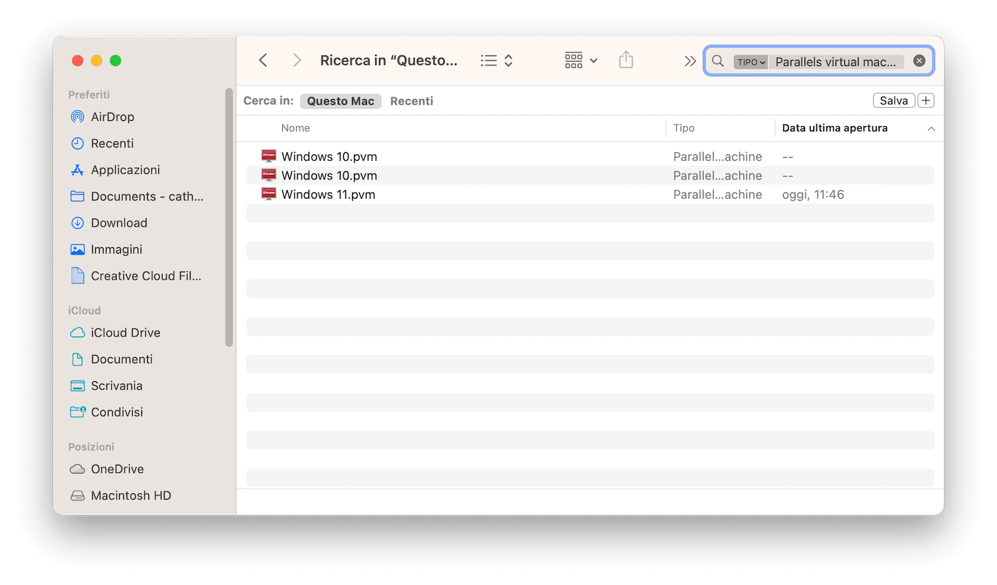Open iCloud Drive in sidebar
Viewport: 997px width, 585px height.
tap(125, 333)
